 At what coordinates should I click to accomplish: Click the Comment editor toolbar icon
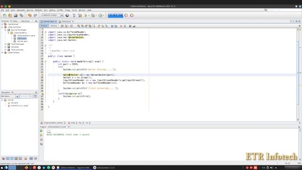coord(130,26)
